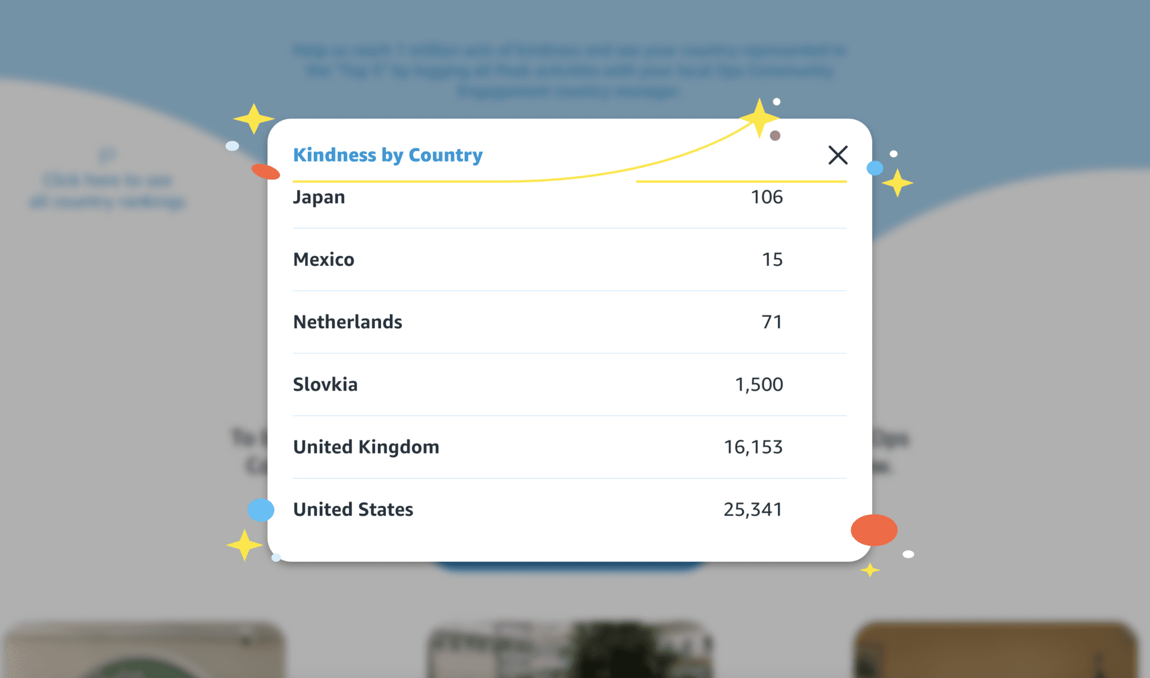The image size is (1150, 678).
Task: Select the United Kingdom entry
Action: [x=366, y=447]
